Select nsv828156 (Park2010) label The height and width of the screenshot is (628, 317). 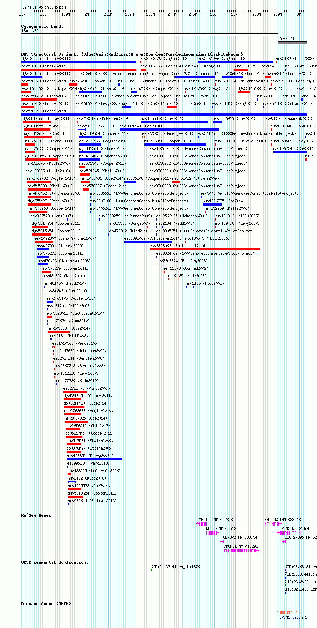[197, 96]
